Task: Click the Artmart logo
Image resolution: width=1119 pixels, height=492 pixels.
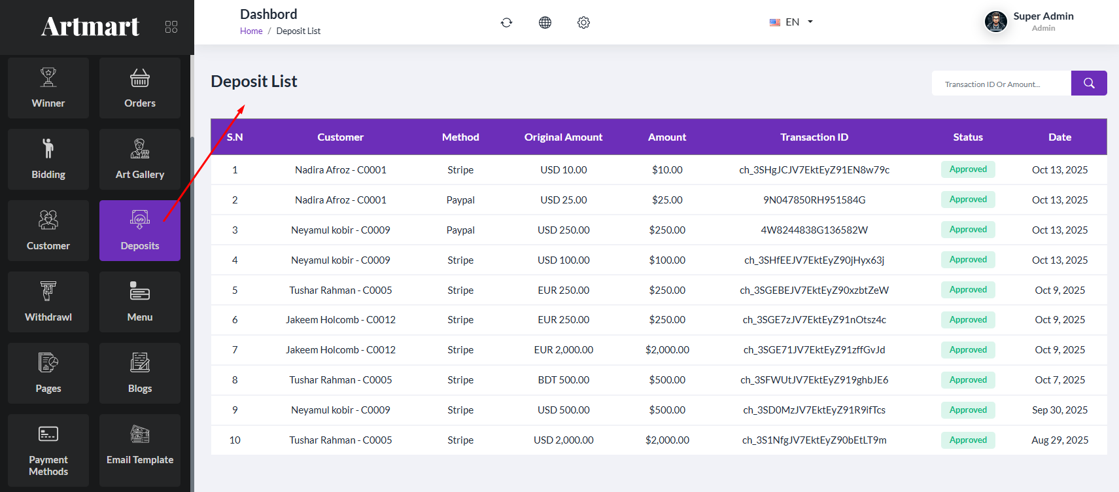Action: (90, 27)
